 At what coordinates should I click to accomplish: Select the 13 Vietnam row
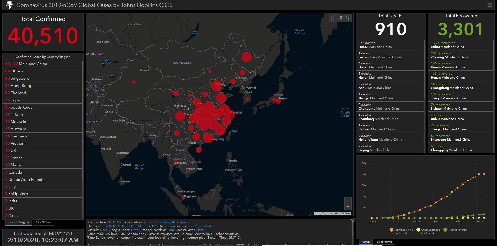[43, 143]
